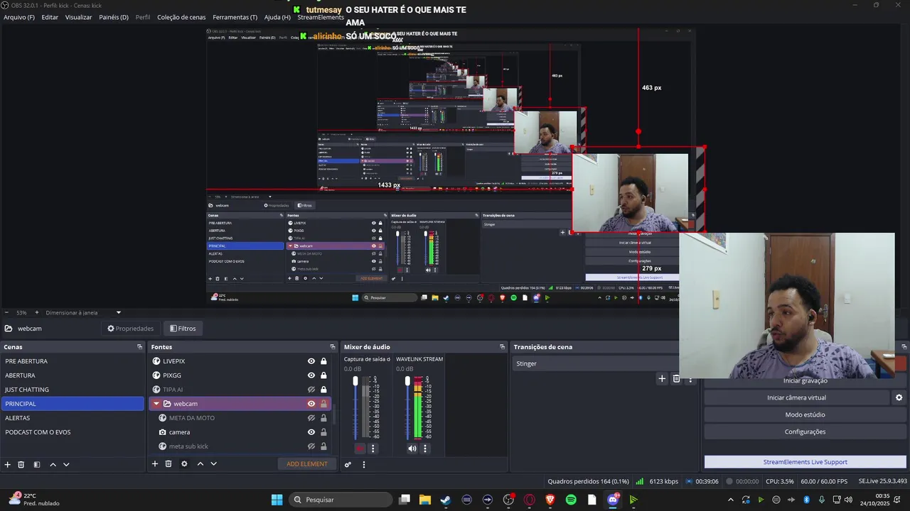Viewport: 910px width, 511px height.
Task: Open source properties gear in Fontes toolbar
Action: click(184, 463)
